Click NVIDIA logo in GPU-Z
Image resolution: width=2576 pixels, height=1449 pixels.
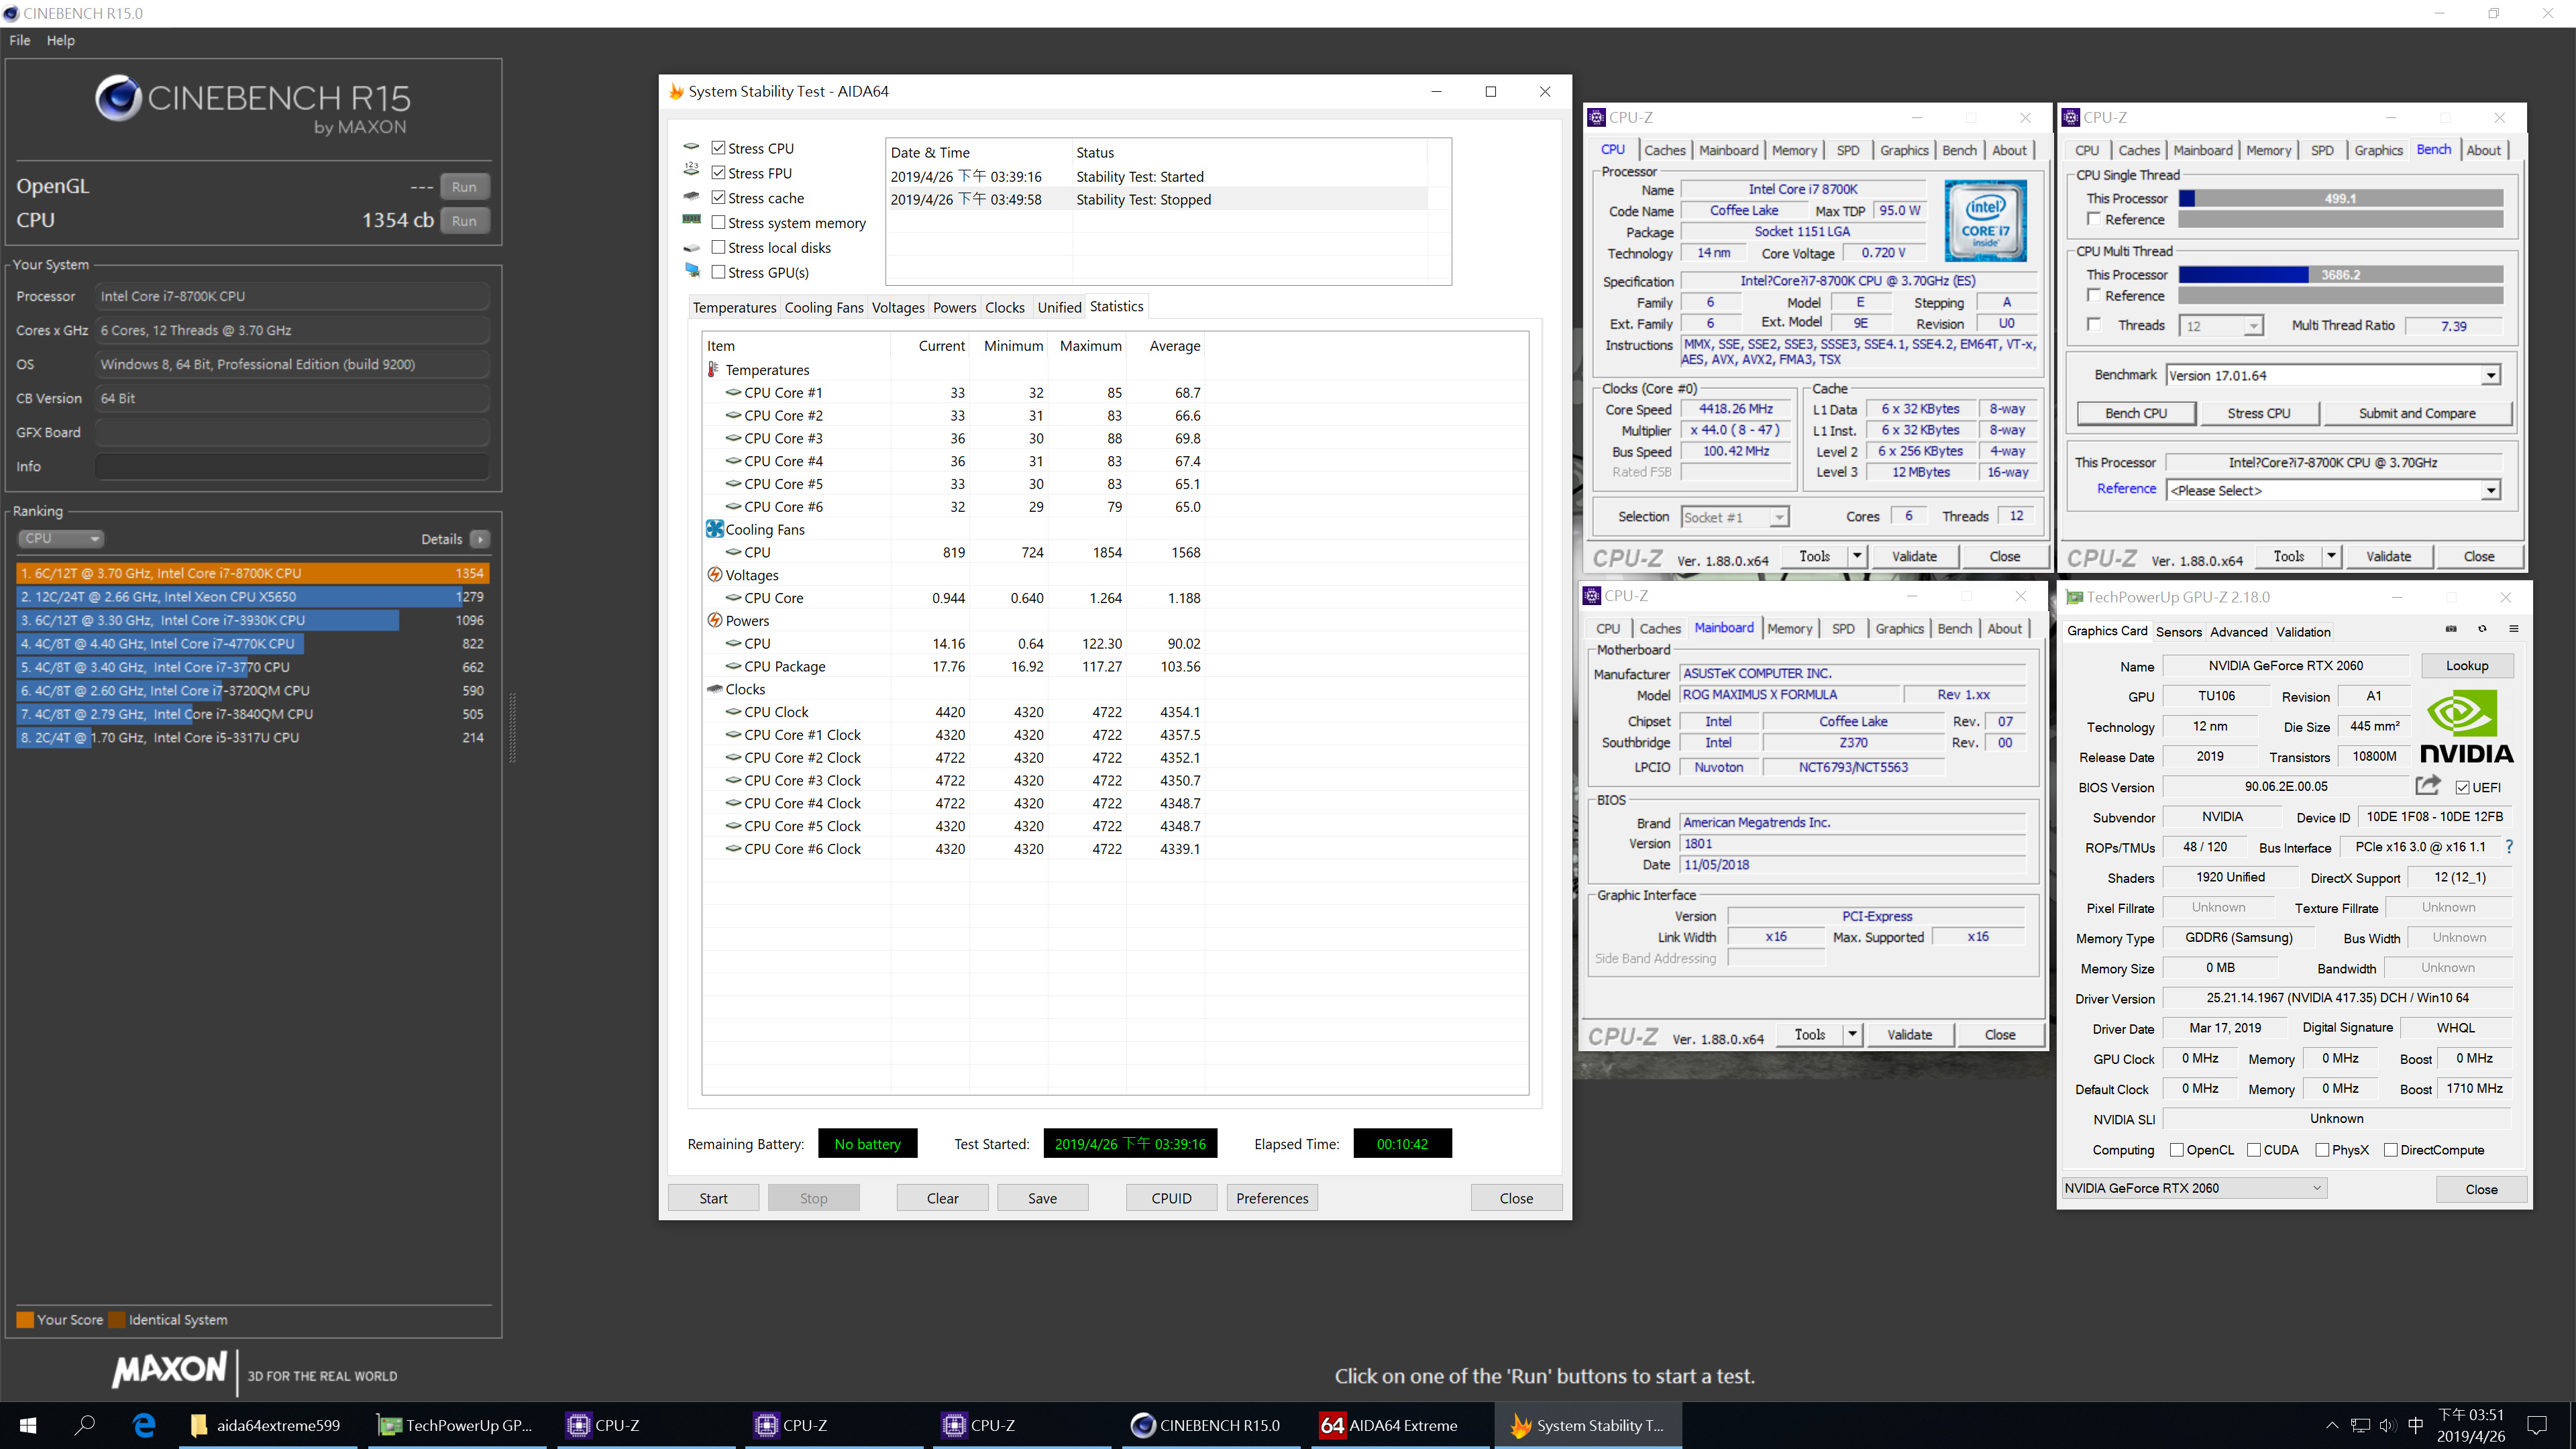(2466, 727)
